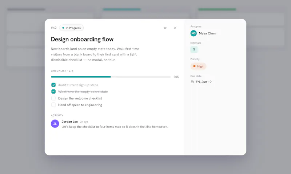Click Design the welcome checklist text
291x174 pixels.
pyautogui.click(x=80, y=98)
